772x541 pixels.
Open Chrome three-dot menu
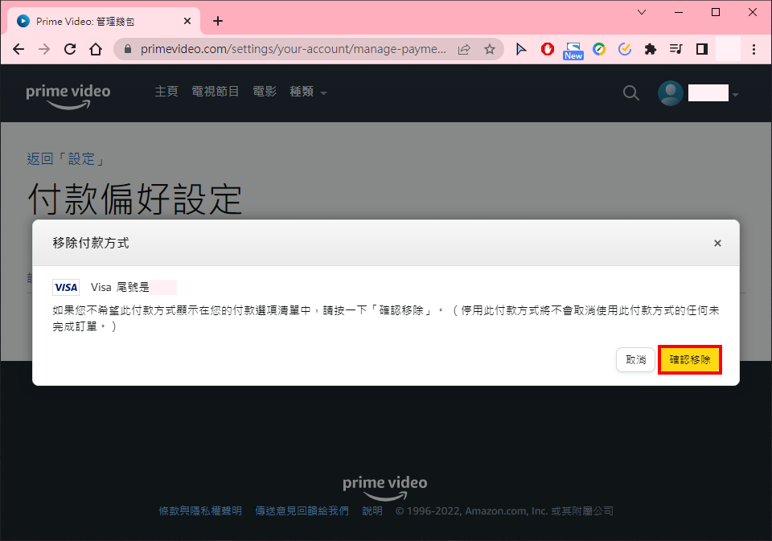[754, 49]
